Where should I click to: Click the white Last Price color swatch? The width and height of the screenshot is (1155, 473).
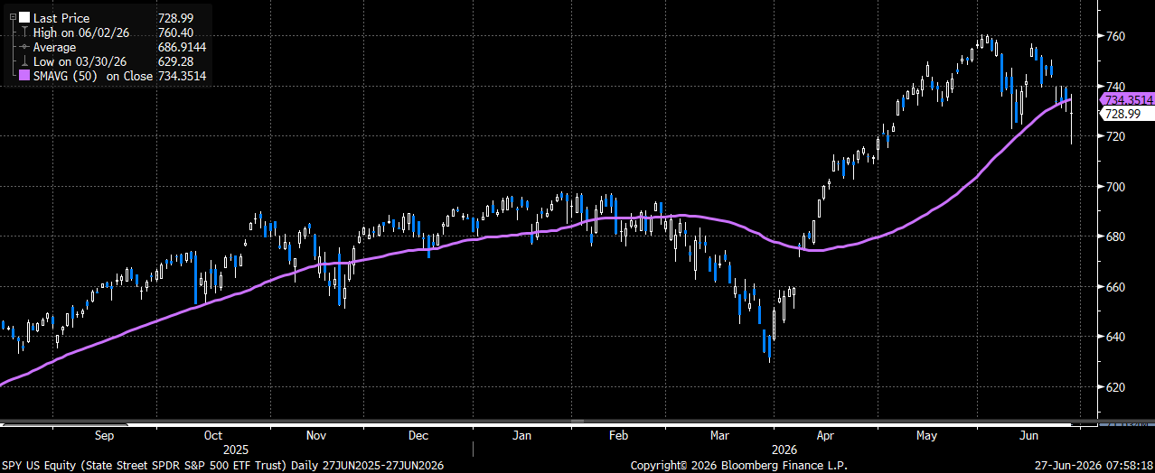(24, 18)
